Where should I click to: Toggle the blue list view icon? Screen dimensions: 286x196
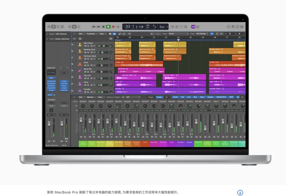(x=114, y=34)
